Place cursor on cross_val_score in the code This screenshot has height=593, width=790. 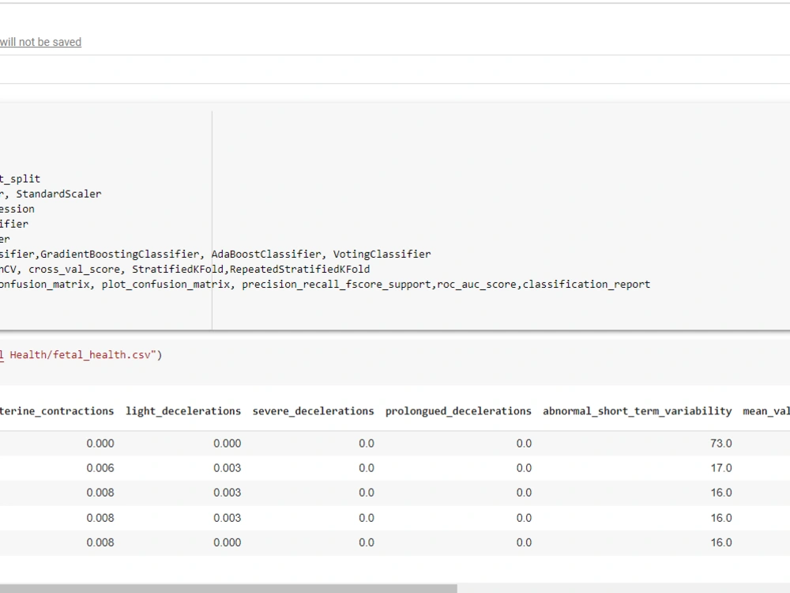point(74,270)
